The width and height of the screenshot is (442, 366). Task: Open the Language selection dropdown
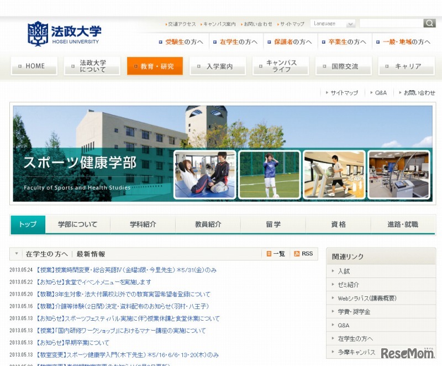(333, 23)
